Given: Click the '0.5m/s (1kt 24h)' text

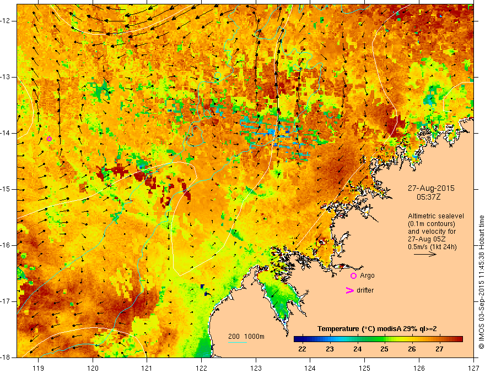Looking at the screenshot, I should (432, 247).
